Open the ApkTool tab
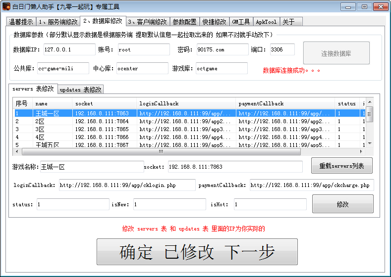Screen dimensions: 391x277 click(x=267, y=22)
